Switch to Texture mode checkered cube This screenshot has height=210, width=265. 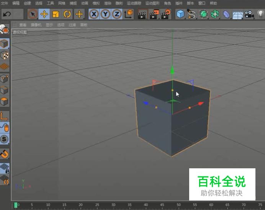point(5,55)
